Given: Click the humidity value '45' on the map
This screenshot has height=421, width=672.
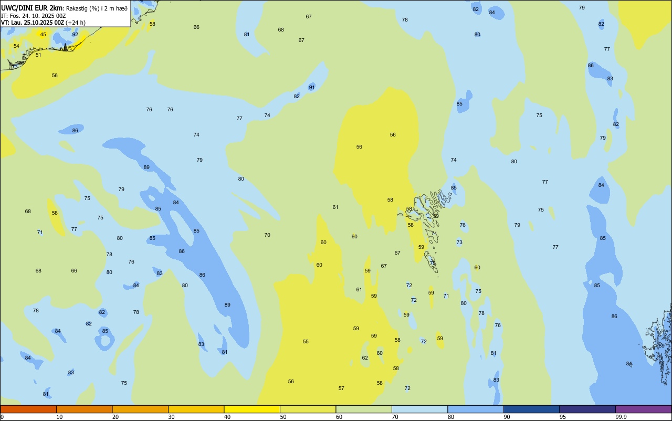Looking at the screenshot, I should tap(43, 35).
